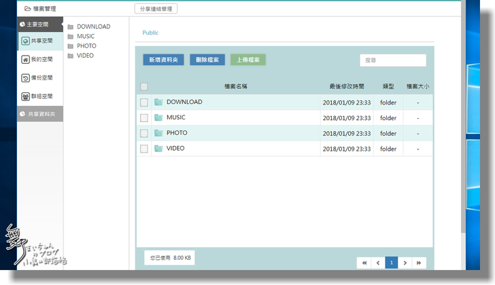Viewport: 495px width, 285px height.
Task: Click the DOWNLOAD folder icon in file list
Action: tap(158, 102)
